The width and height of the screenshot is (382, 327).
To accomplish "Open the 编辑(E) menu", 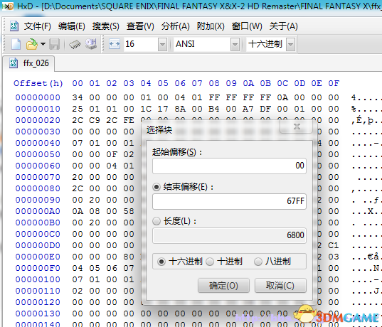I will click(x=71, y=26).
